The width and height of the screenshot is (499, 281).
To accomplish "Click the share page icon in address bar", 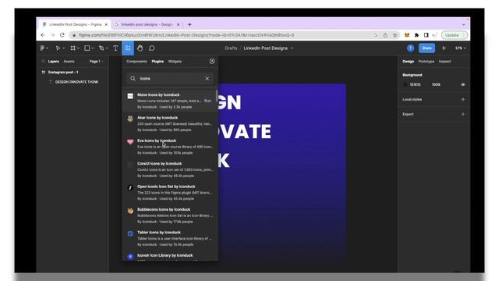I will [385, 35].
